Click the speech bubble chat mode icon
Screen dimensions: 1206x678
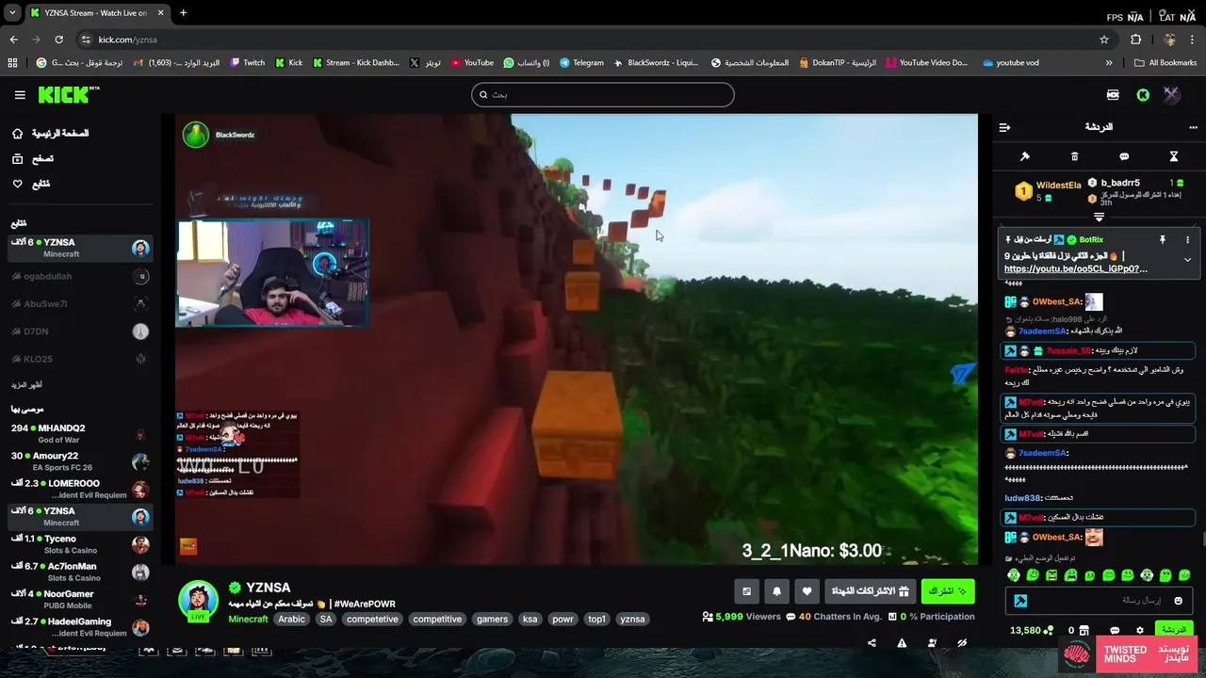pos(1124,156)
